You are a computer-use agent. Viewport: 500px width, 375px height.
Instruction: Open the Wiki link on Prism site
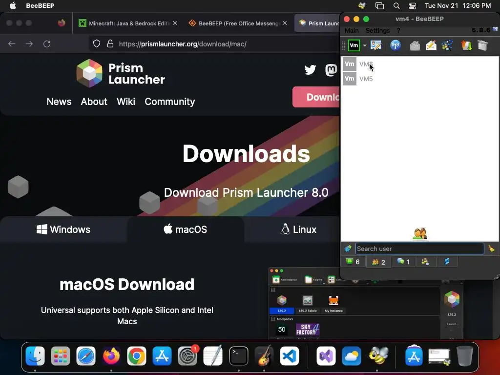(126, 102)
